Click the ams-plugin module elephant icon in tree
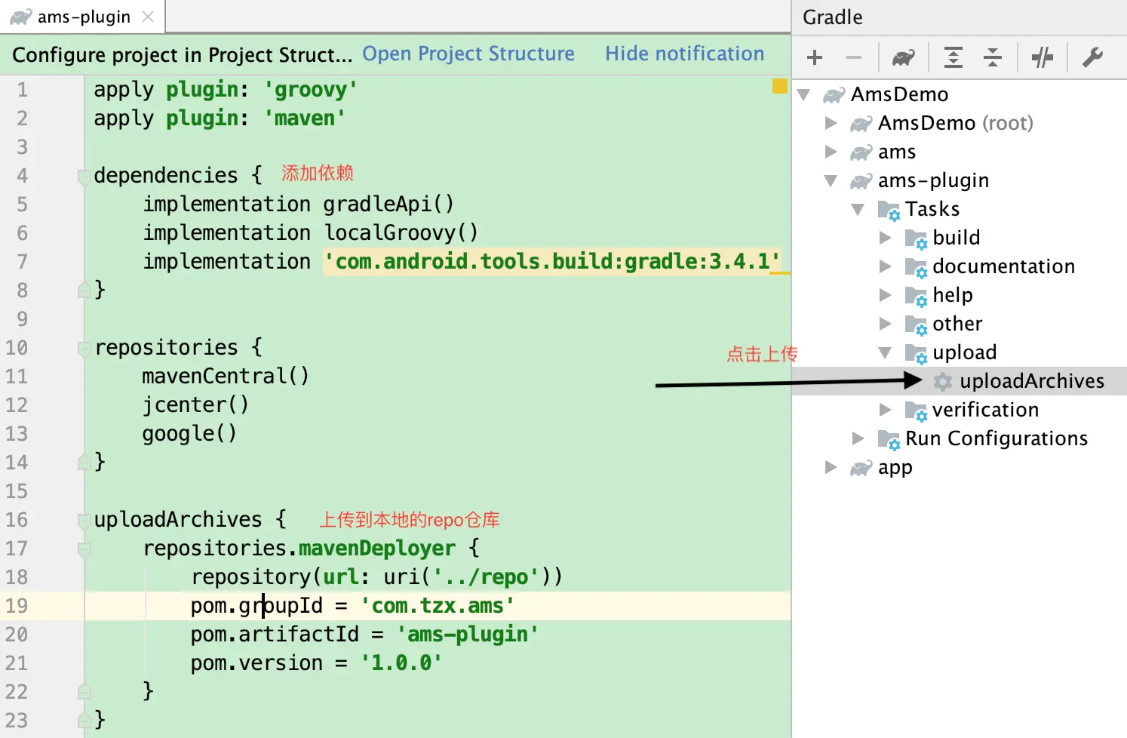Viewport: 1127px width, 738px height. [861, 181]
